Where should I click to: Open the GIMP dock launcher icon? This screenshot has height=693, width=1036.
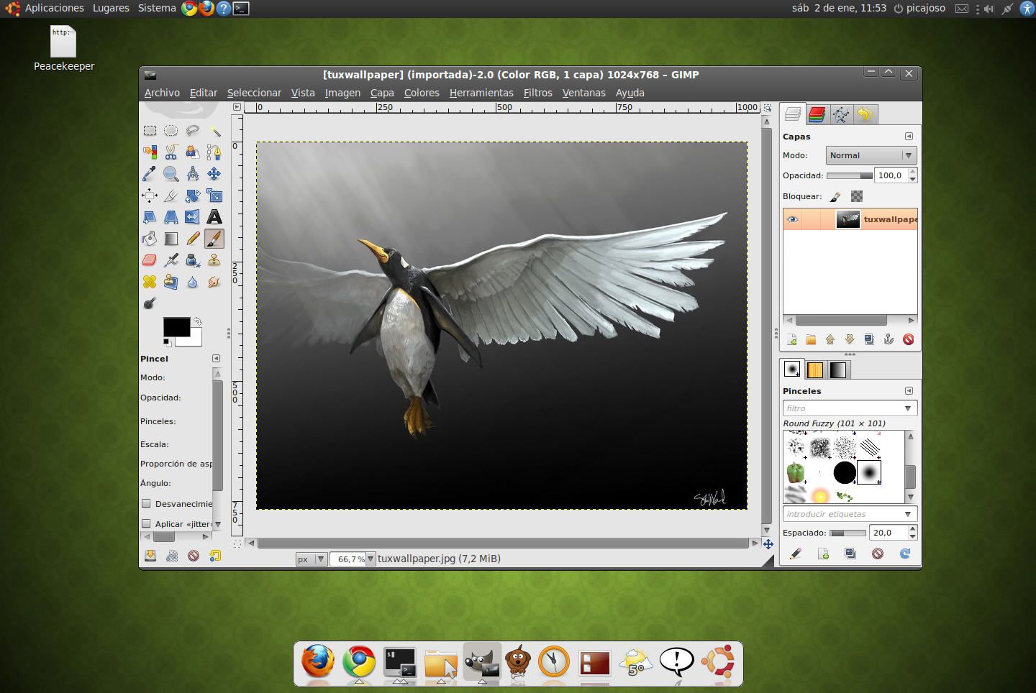pyautogui.click(x=481, y=662)
